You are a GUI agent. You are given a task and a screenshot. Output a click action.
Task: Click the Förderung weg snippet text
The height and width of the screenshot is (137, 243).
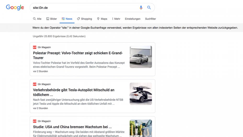coord(79,134)
